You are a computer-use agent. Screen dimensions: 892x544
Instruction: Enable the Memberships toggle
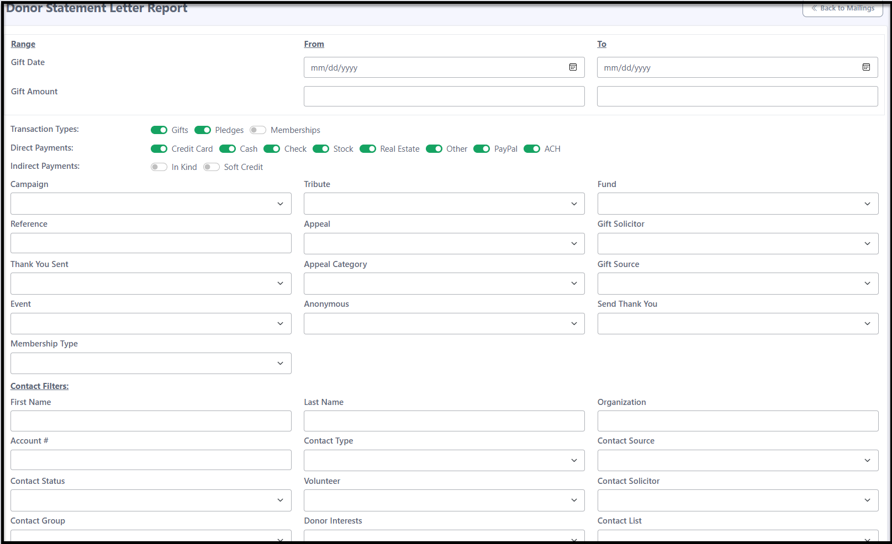pos(258,130)
